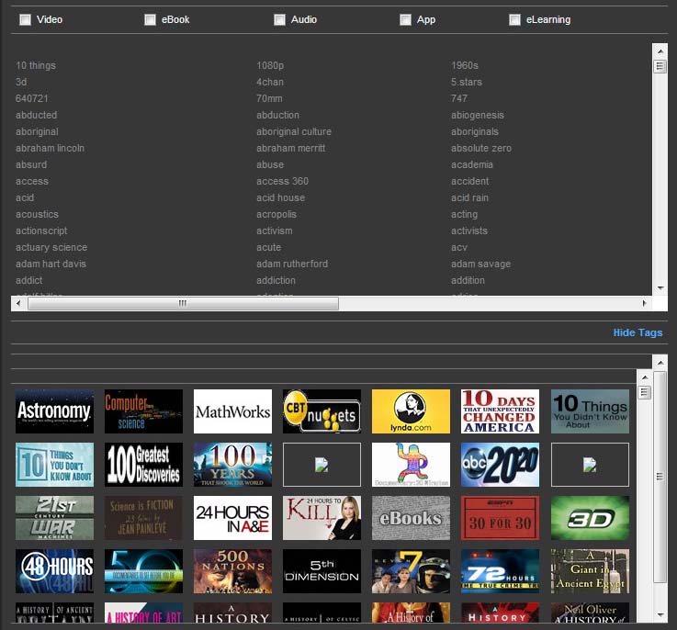This screenshot has height=630, width=677.
Task: Select the green 3D tile
Action: tap(590, 518)
